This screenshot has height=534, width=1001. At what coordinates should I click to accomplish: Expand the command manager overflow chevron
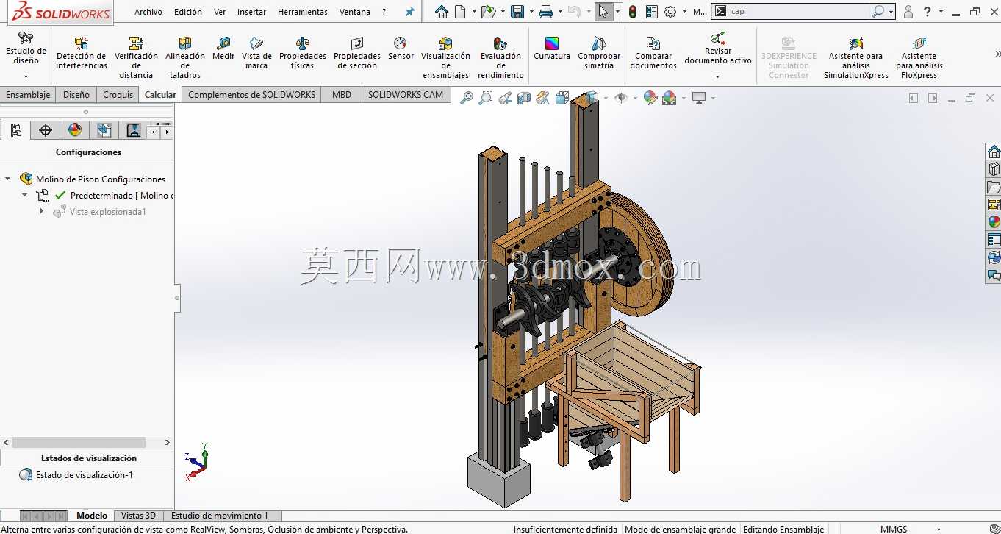coord(997,54)
